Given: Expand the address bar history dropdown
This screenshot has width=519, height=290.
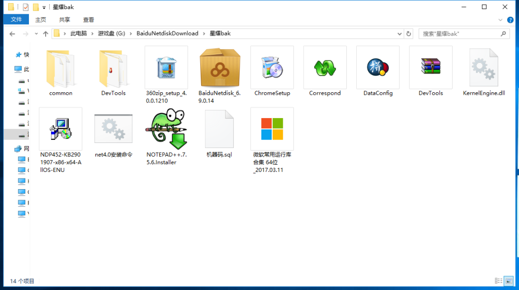Looking at the screenshot, I should (399, 34).
